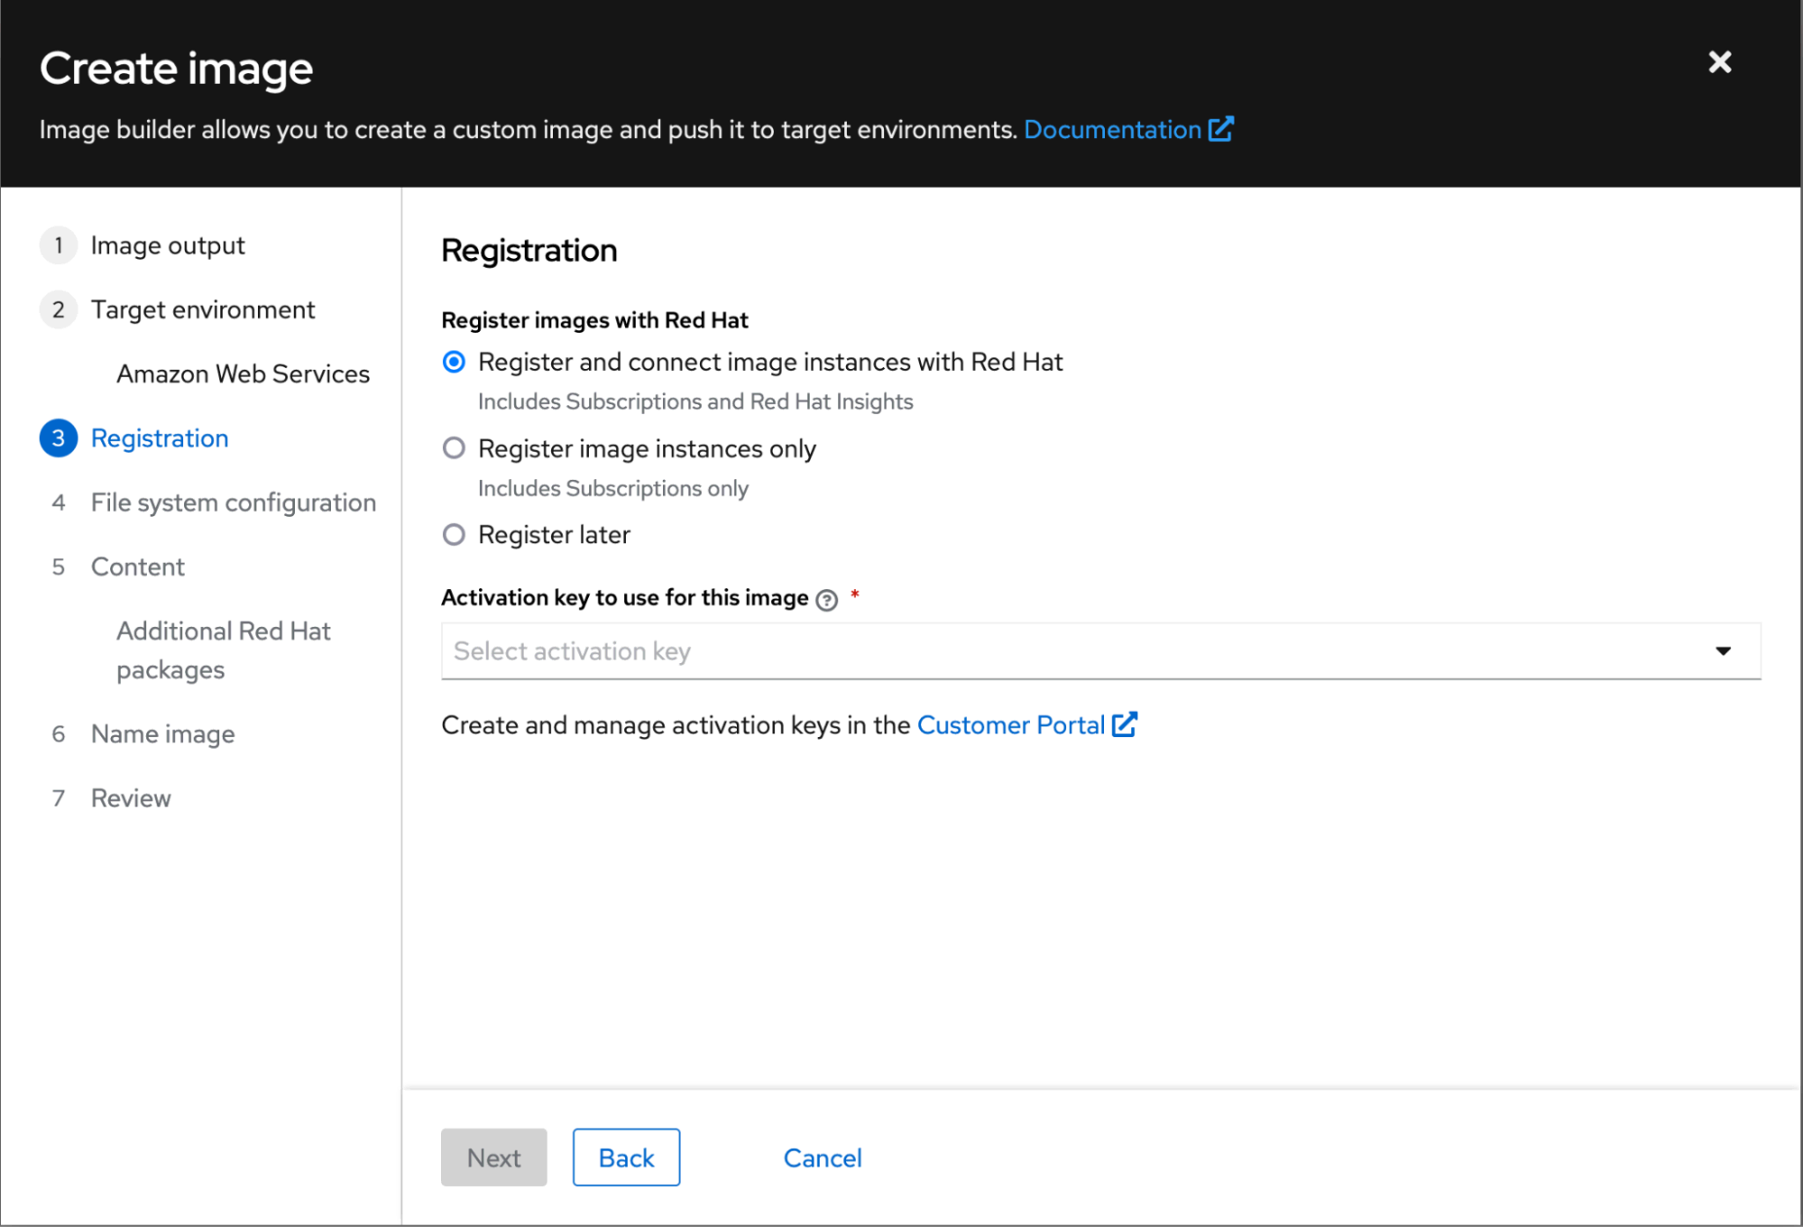This screenshot has height=1227, width=1803.
Task: Go to the Target environment step
Action: pos(203,309)
